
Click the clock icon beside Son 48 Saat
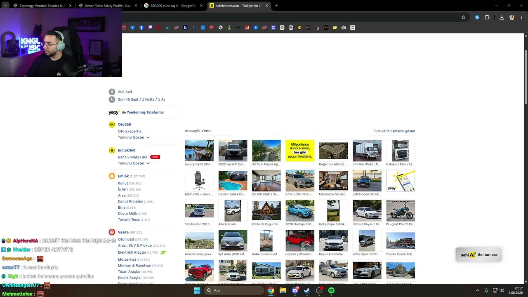click(112, 99)
